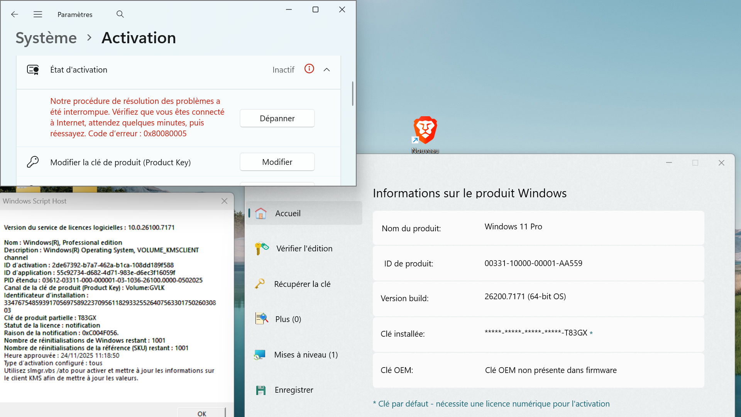
Task: Click the installed key value ending in T83GX
Action: click(x=536, y=333)
